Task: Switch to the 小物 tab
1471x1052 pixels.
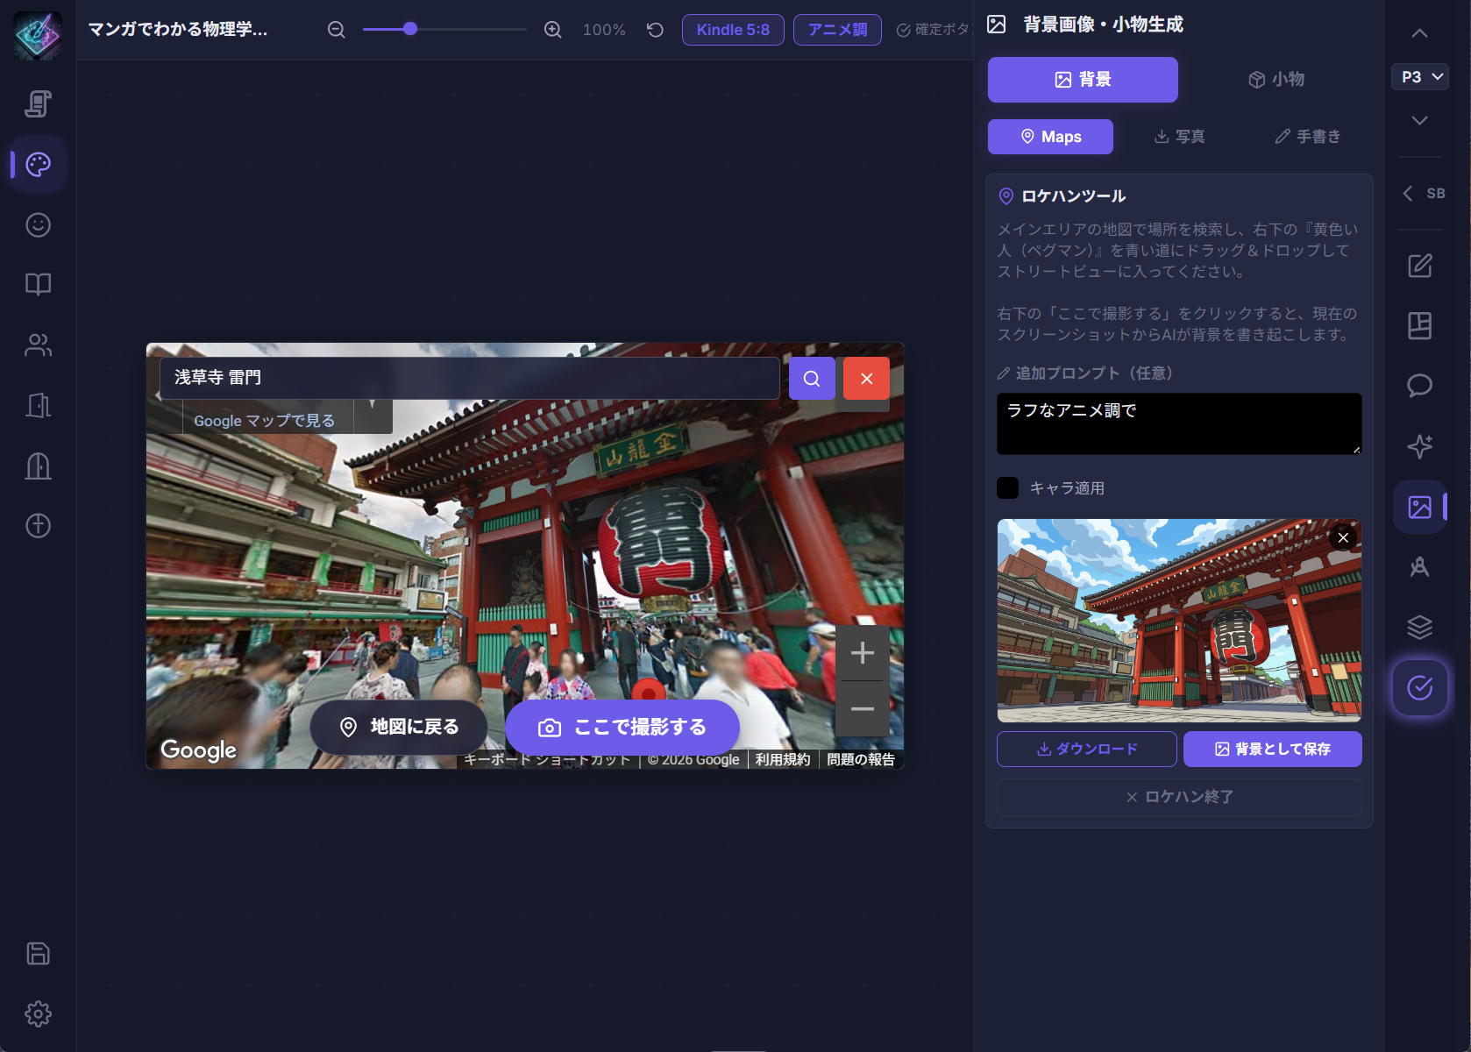Action: click(x=1276, y=79)
